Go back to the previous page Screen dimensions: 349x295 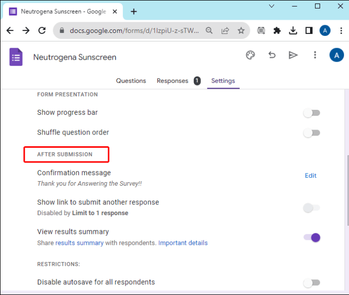click(10, 30)
